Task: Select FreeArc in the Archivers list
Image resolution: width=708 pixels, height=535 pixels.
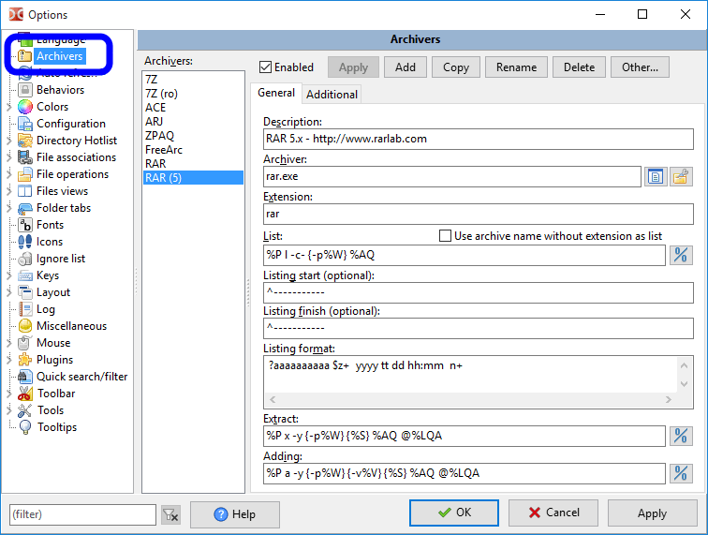Action: (163, 150)
